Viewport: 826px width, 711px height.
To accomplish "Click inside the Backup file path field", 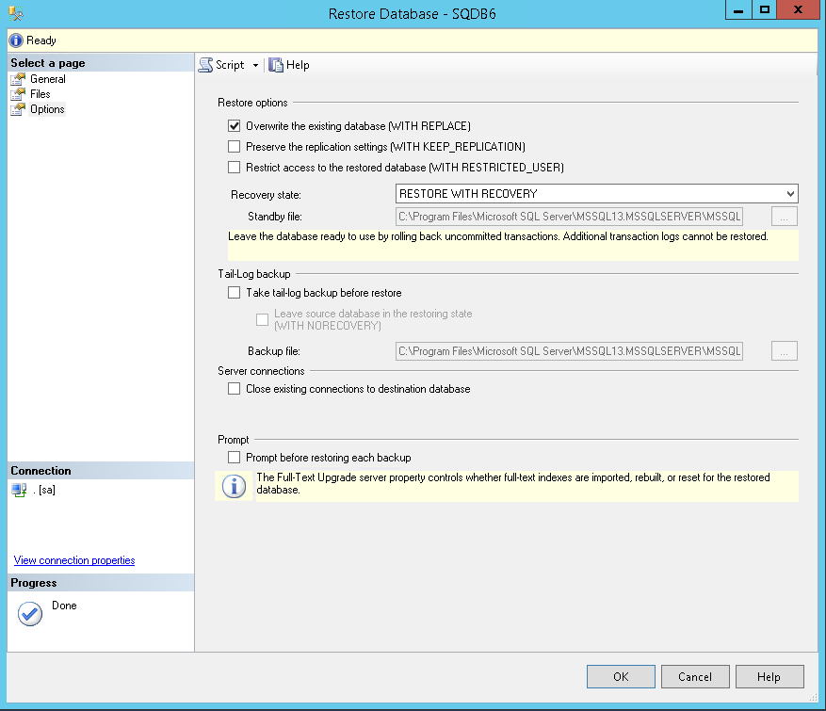I will (565, 350).
